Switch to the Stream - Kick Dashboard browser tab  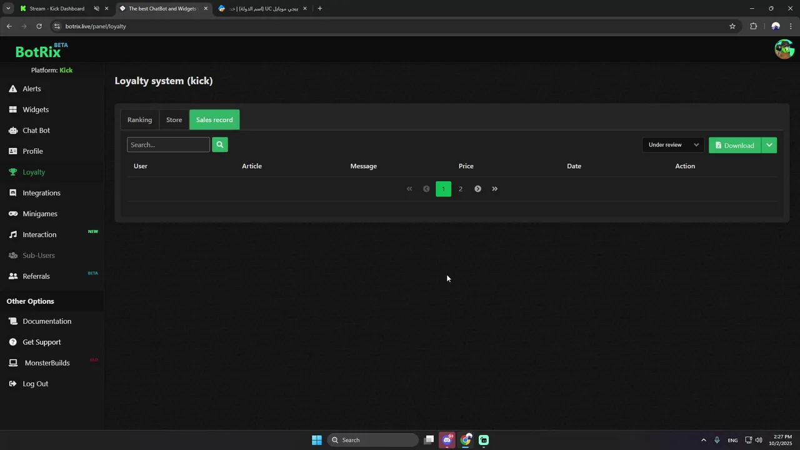coord(57,9)
